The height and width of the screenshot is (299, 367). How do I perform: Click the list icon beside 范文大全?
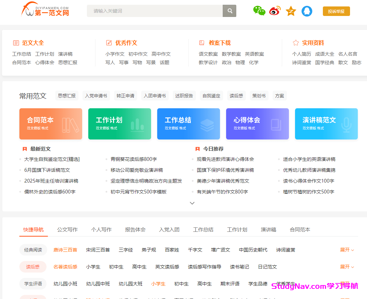coord(16,43)
